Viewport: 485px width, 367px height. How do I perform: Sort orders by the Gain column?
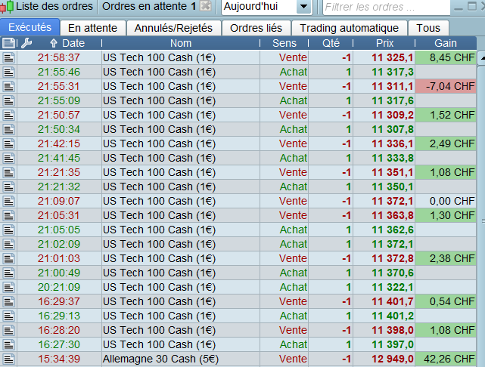coord(446,43)
